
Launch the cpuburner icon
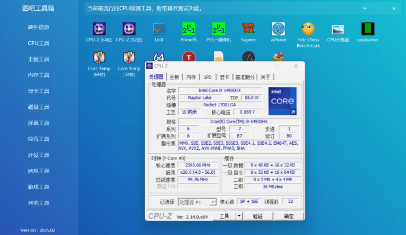[368, 29]
